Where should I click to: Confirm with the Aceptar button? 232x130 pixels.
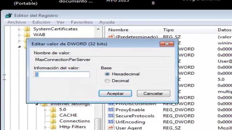coord(115,94)
